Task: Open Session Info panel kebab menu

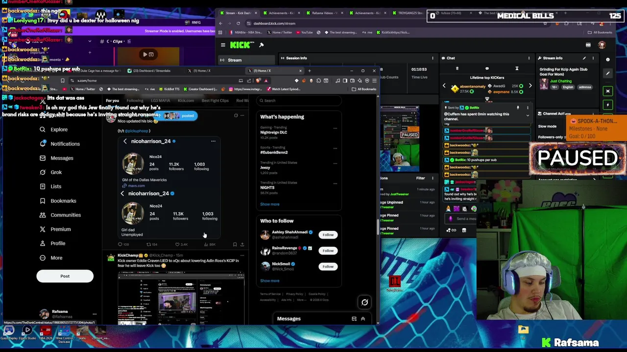Action: pyautogui.click(x=433, y=58)
